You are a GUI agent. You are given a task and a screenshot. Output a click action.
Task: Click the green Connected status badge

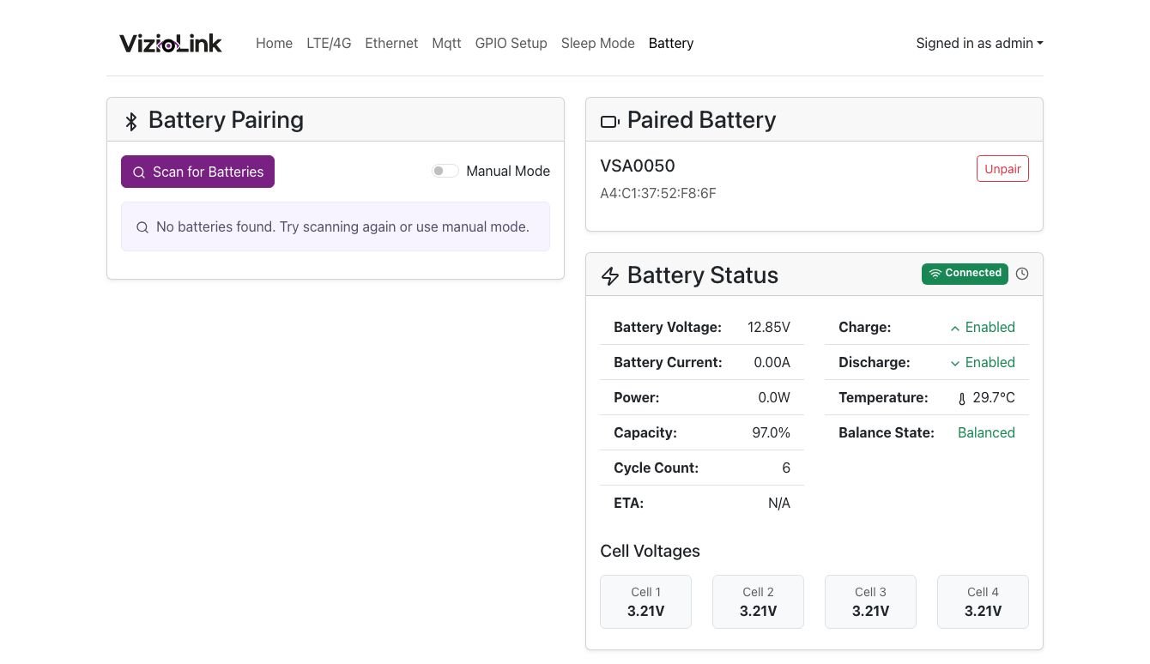pos(965,273)
